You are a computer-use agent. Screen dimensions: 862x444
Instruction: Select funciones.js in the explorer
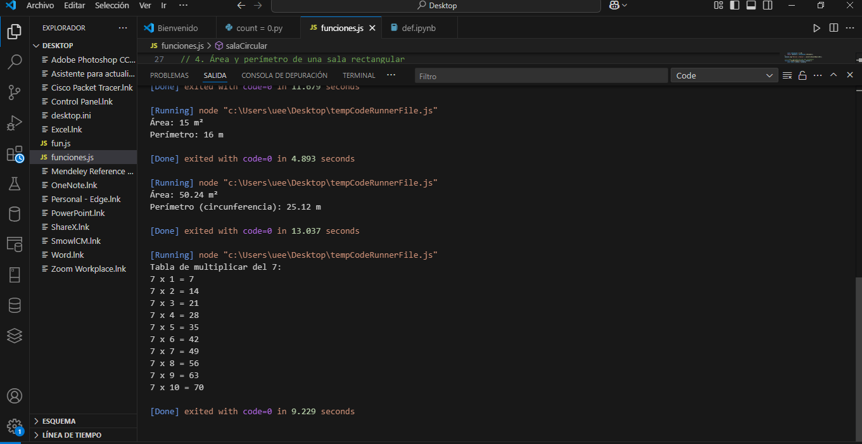[x=83, y=157]
